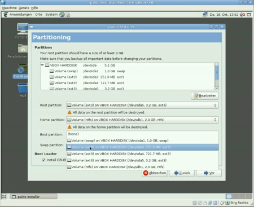Click the VirtualBox floppy status icon

(x=205, y=202)
